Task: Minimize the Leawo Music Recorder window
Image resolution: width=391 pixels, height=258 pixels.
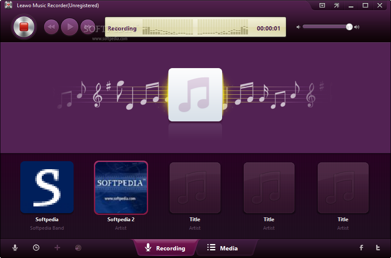Action: pyautogui.click(x=351, y=6)
